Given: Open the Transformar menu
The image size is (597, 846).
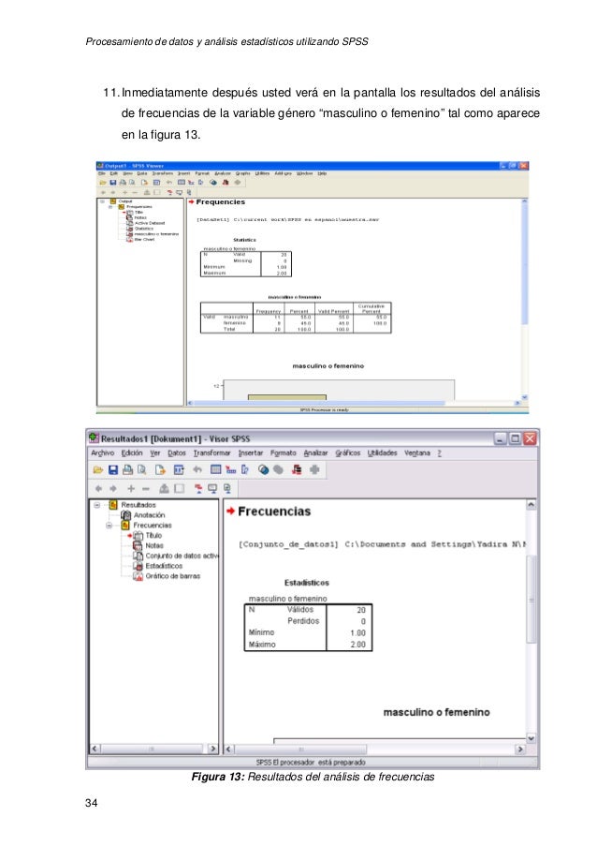Looking at the screenshot, I should (211, 453).
